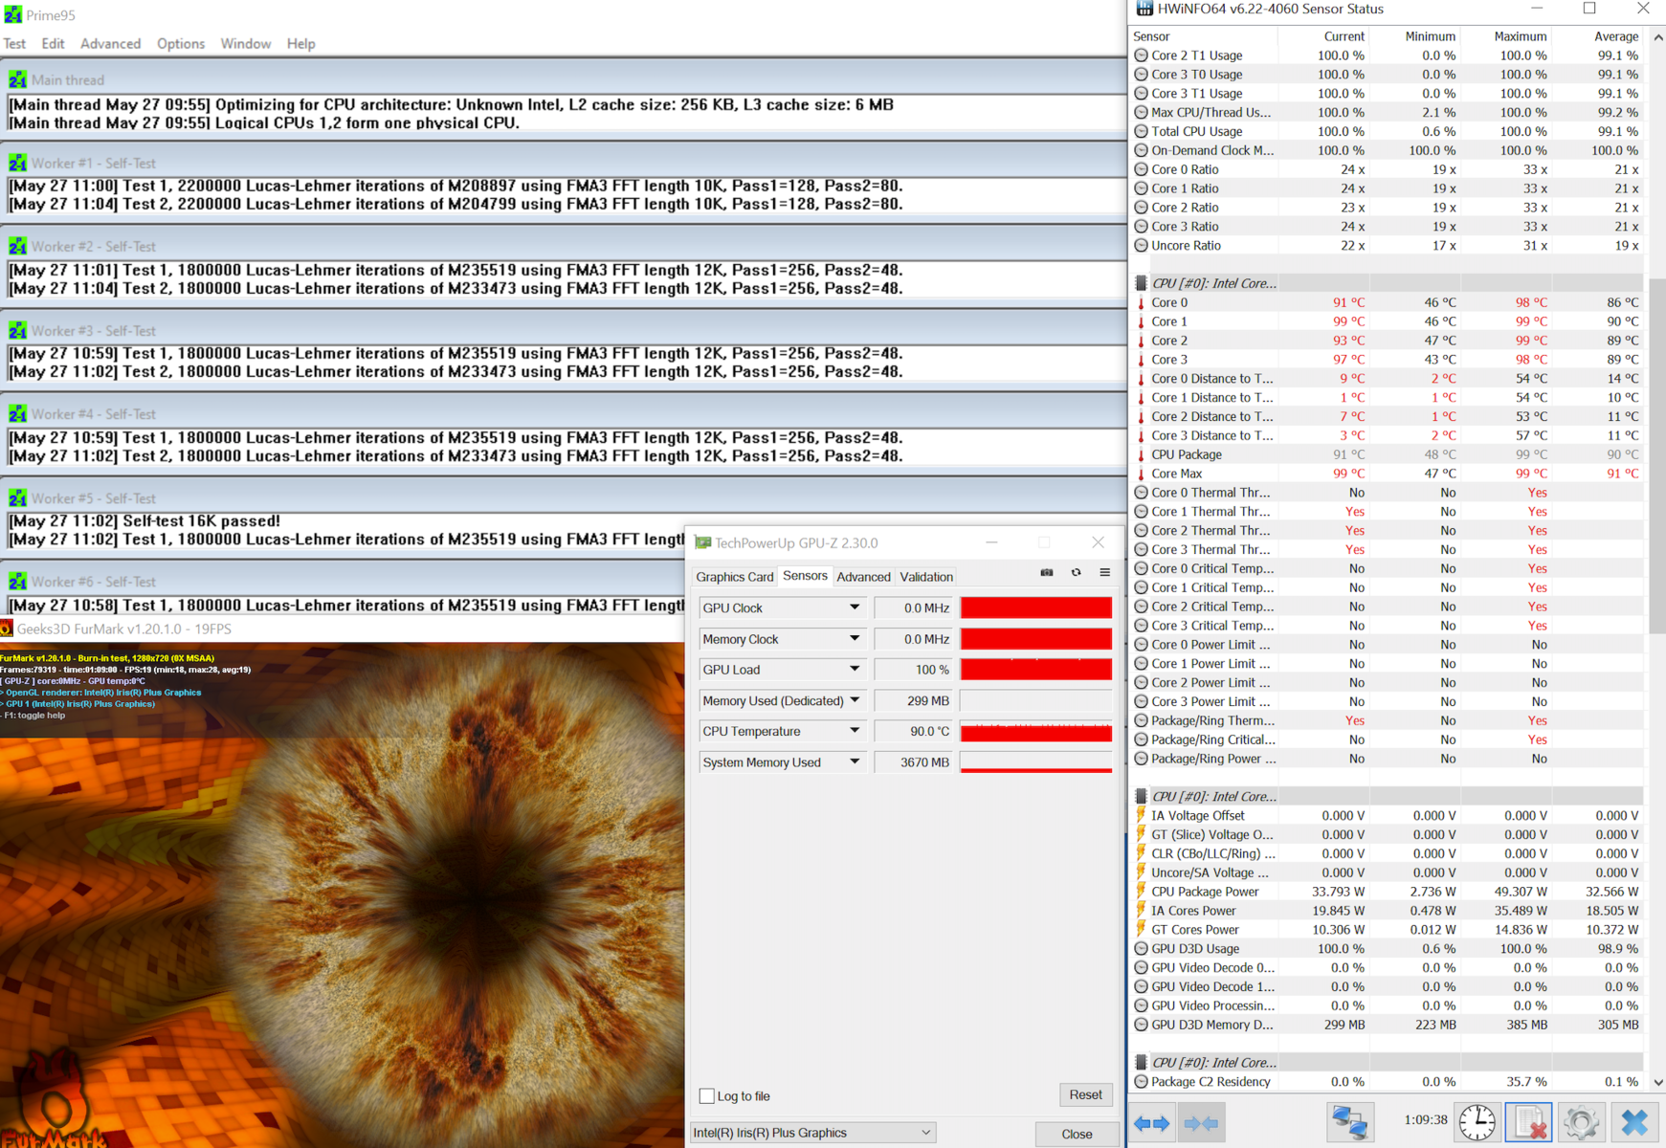Open Memory Clock sensor dropdown

[x=855, y=638]
